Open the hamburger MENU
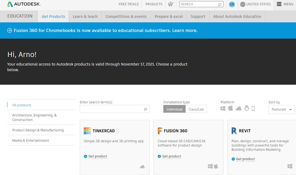The image size is (296, 175). pyautogui.click(x=285, y=4)
